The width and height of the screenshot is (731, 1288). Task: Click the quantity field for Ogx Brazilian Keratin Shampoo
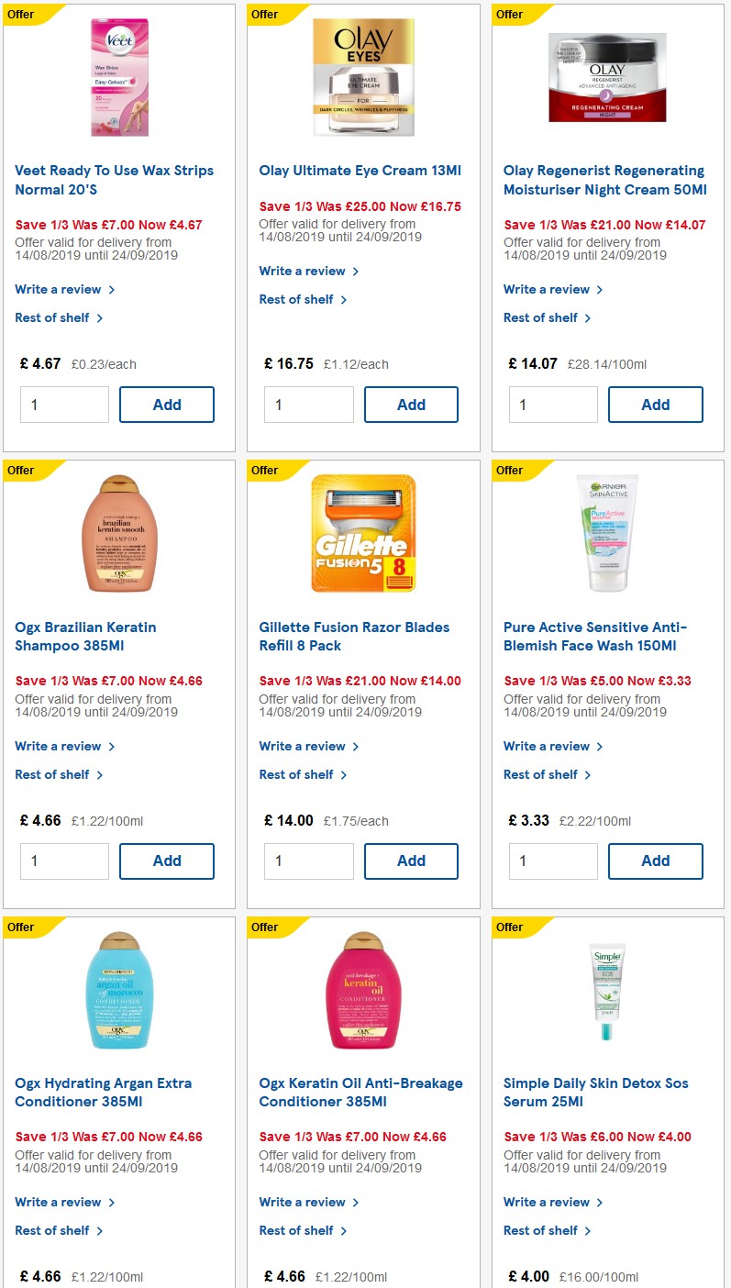pos(64,861)
